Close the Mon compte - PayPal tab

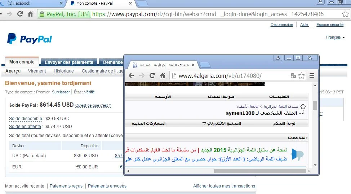[130, 3]
